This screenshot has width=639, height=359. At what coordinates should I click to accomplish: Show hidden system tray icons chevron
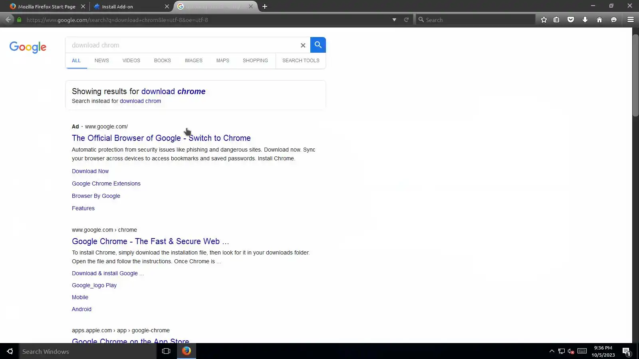click(552, 351)
